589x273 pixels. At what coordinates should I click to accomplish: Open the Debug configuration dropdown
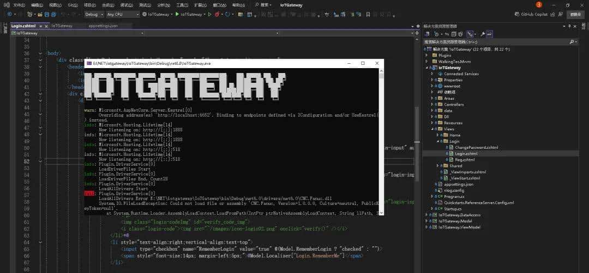[94, 14]
